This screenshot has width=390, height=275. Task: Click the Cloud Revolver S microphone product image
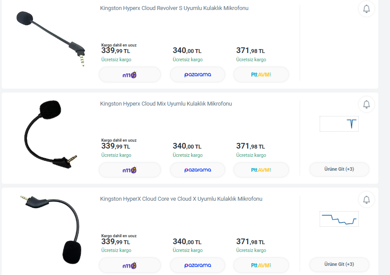point(50,38)
